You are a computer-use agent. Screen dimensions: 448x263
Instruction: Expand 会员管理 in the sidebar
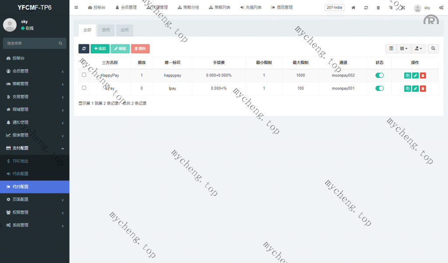click(35, 71)
